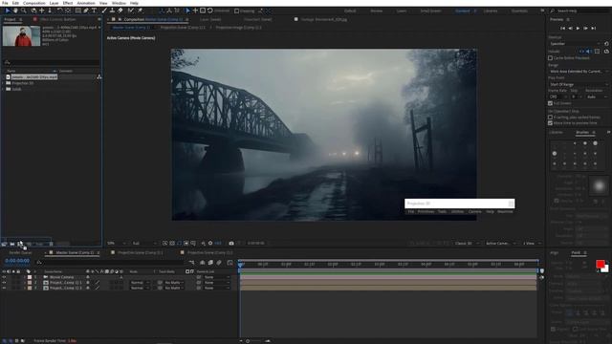The width and height of the screenshot is (612, 344).
Task: Hide the second timeline layer
Action: tap(4, 283)
